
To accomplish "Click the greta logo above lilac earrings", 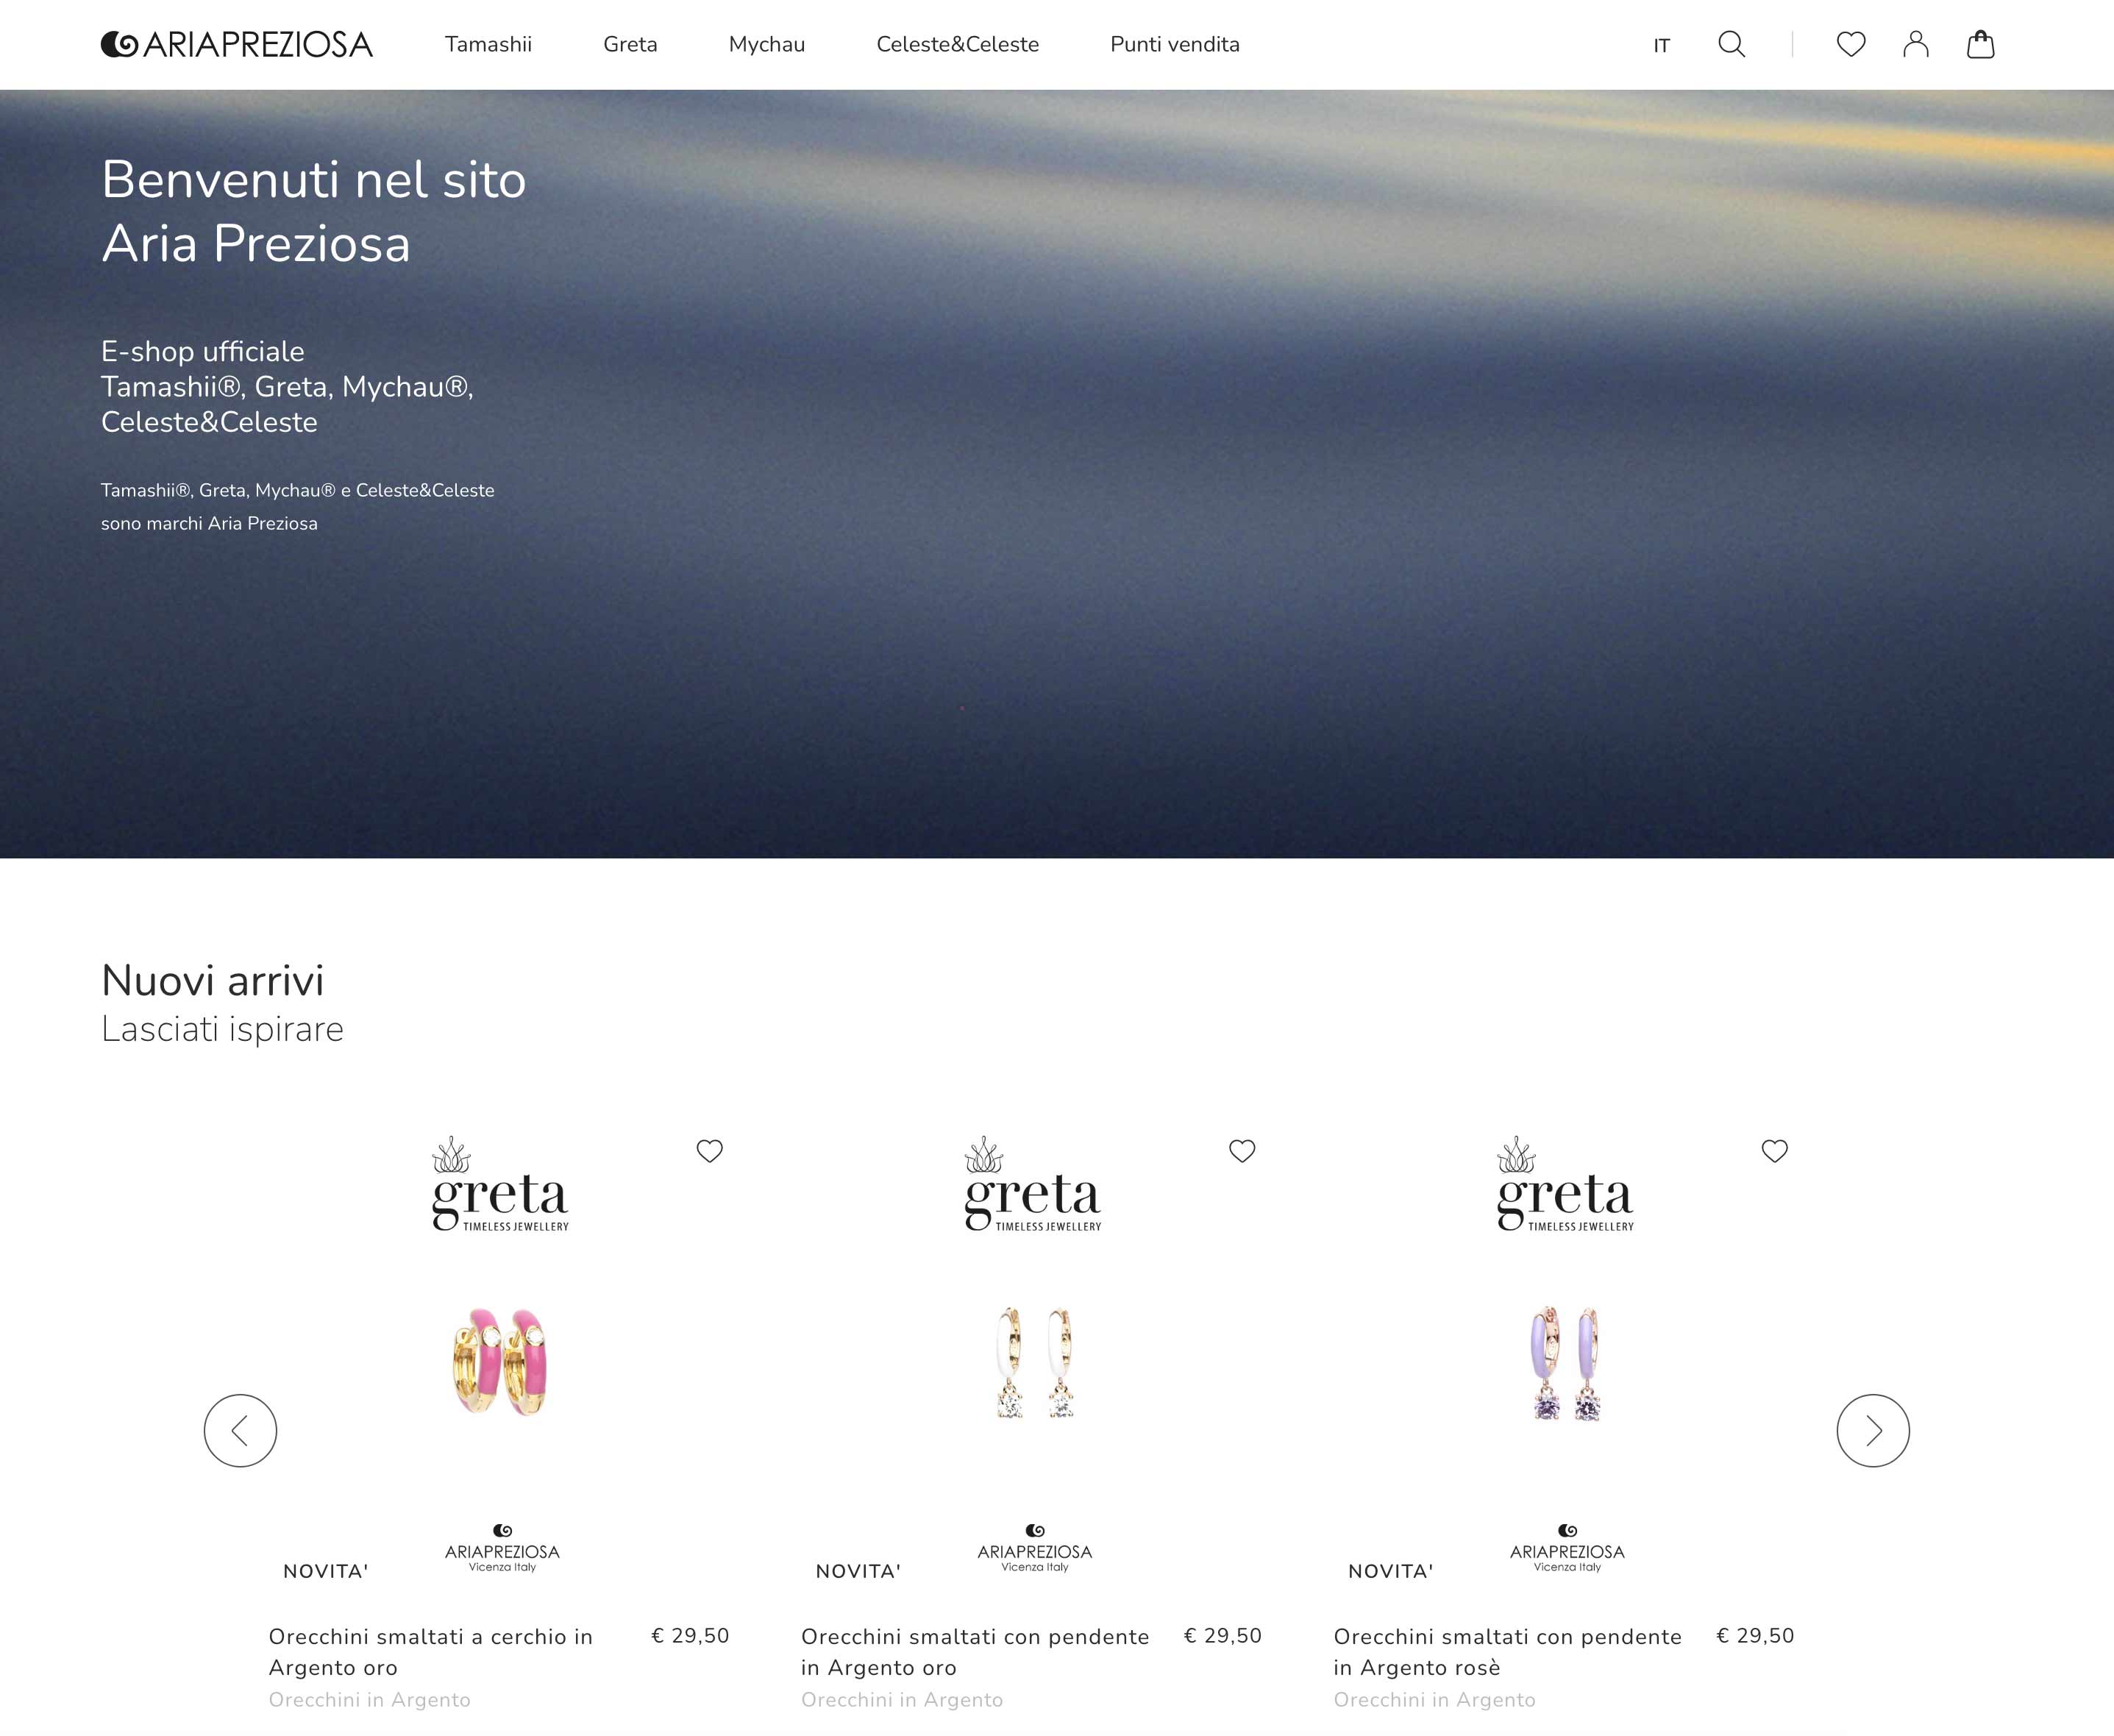I will pos(1565,1184).
